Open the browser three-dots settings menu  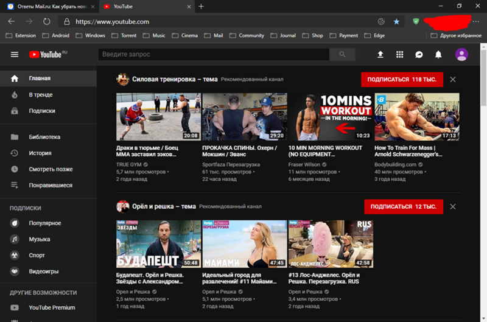point(476,21)
